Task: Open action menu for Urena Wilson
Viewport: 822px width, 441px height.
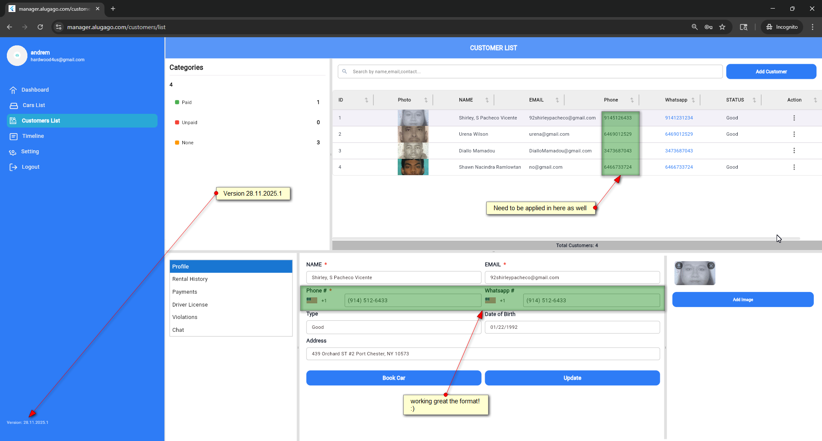Action: click(794, 134)
